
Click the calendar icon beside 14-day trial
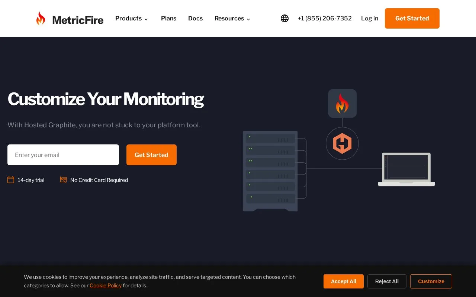11,180
